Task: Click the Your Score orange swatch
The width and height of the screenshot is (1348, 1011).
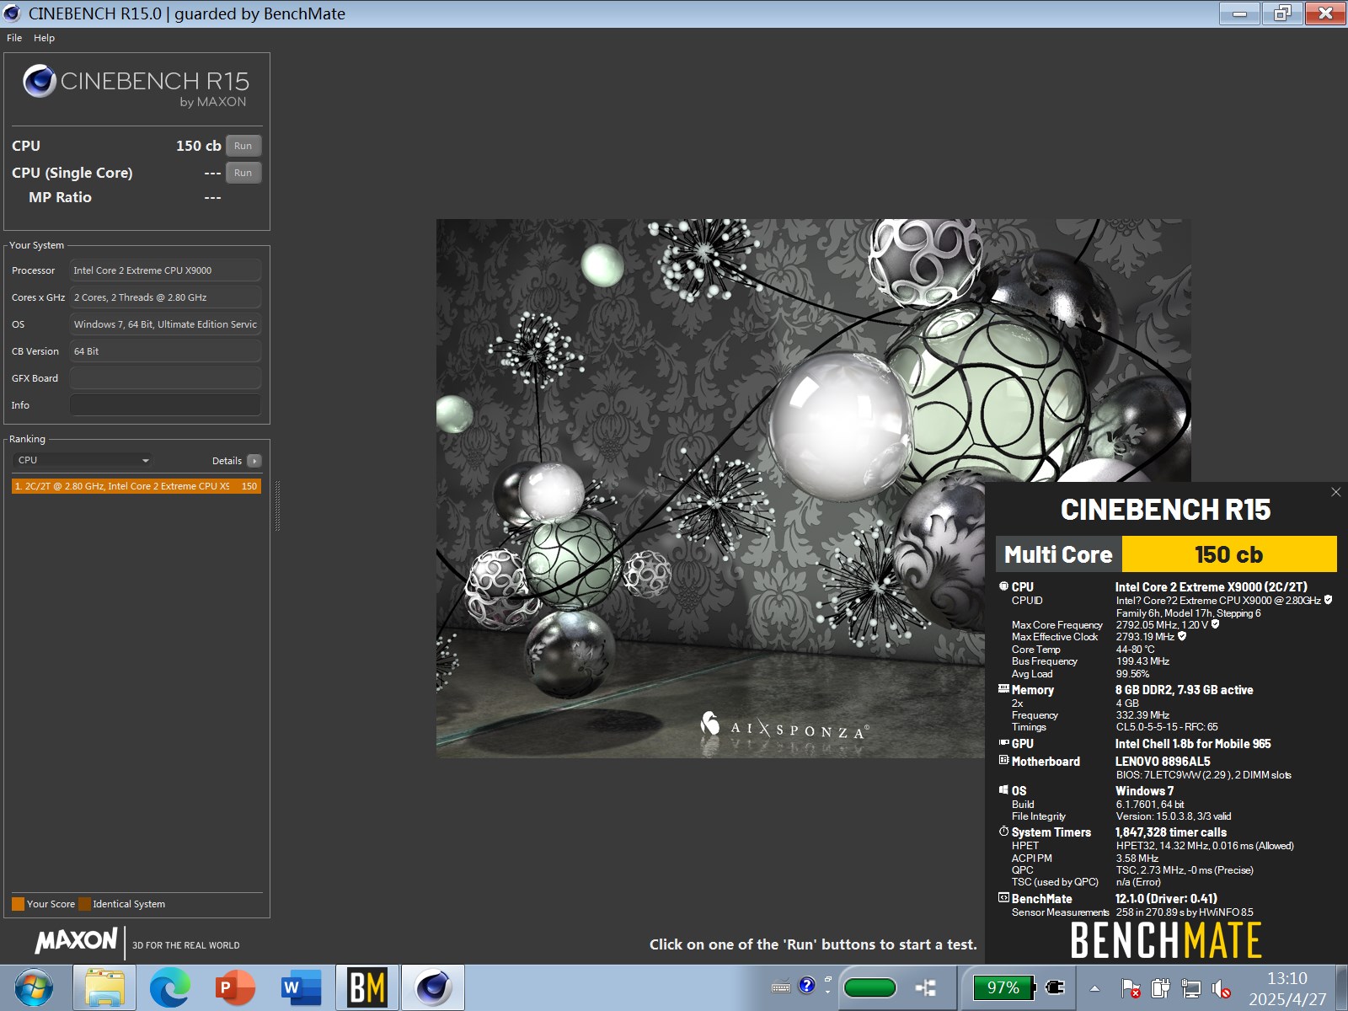Action: pos(18,904)
